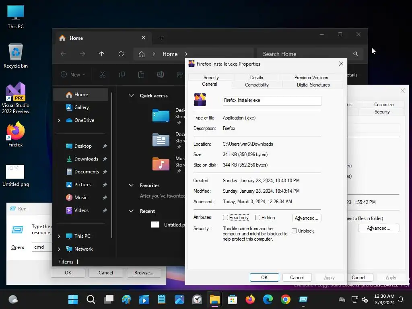Open Pictures in the navigation pane

tap(82, 185)
